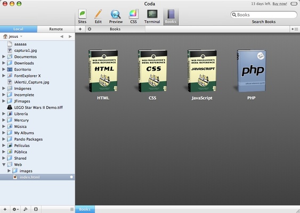Open the Preview magnifier icon

(116, 17)
